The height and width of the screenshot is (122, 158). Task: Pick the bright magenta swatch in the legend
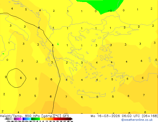coord(20,119)
